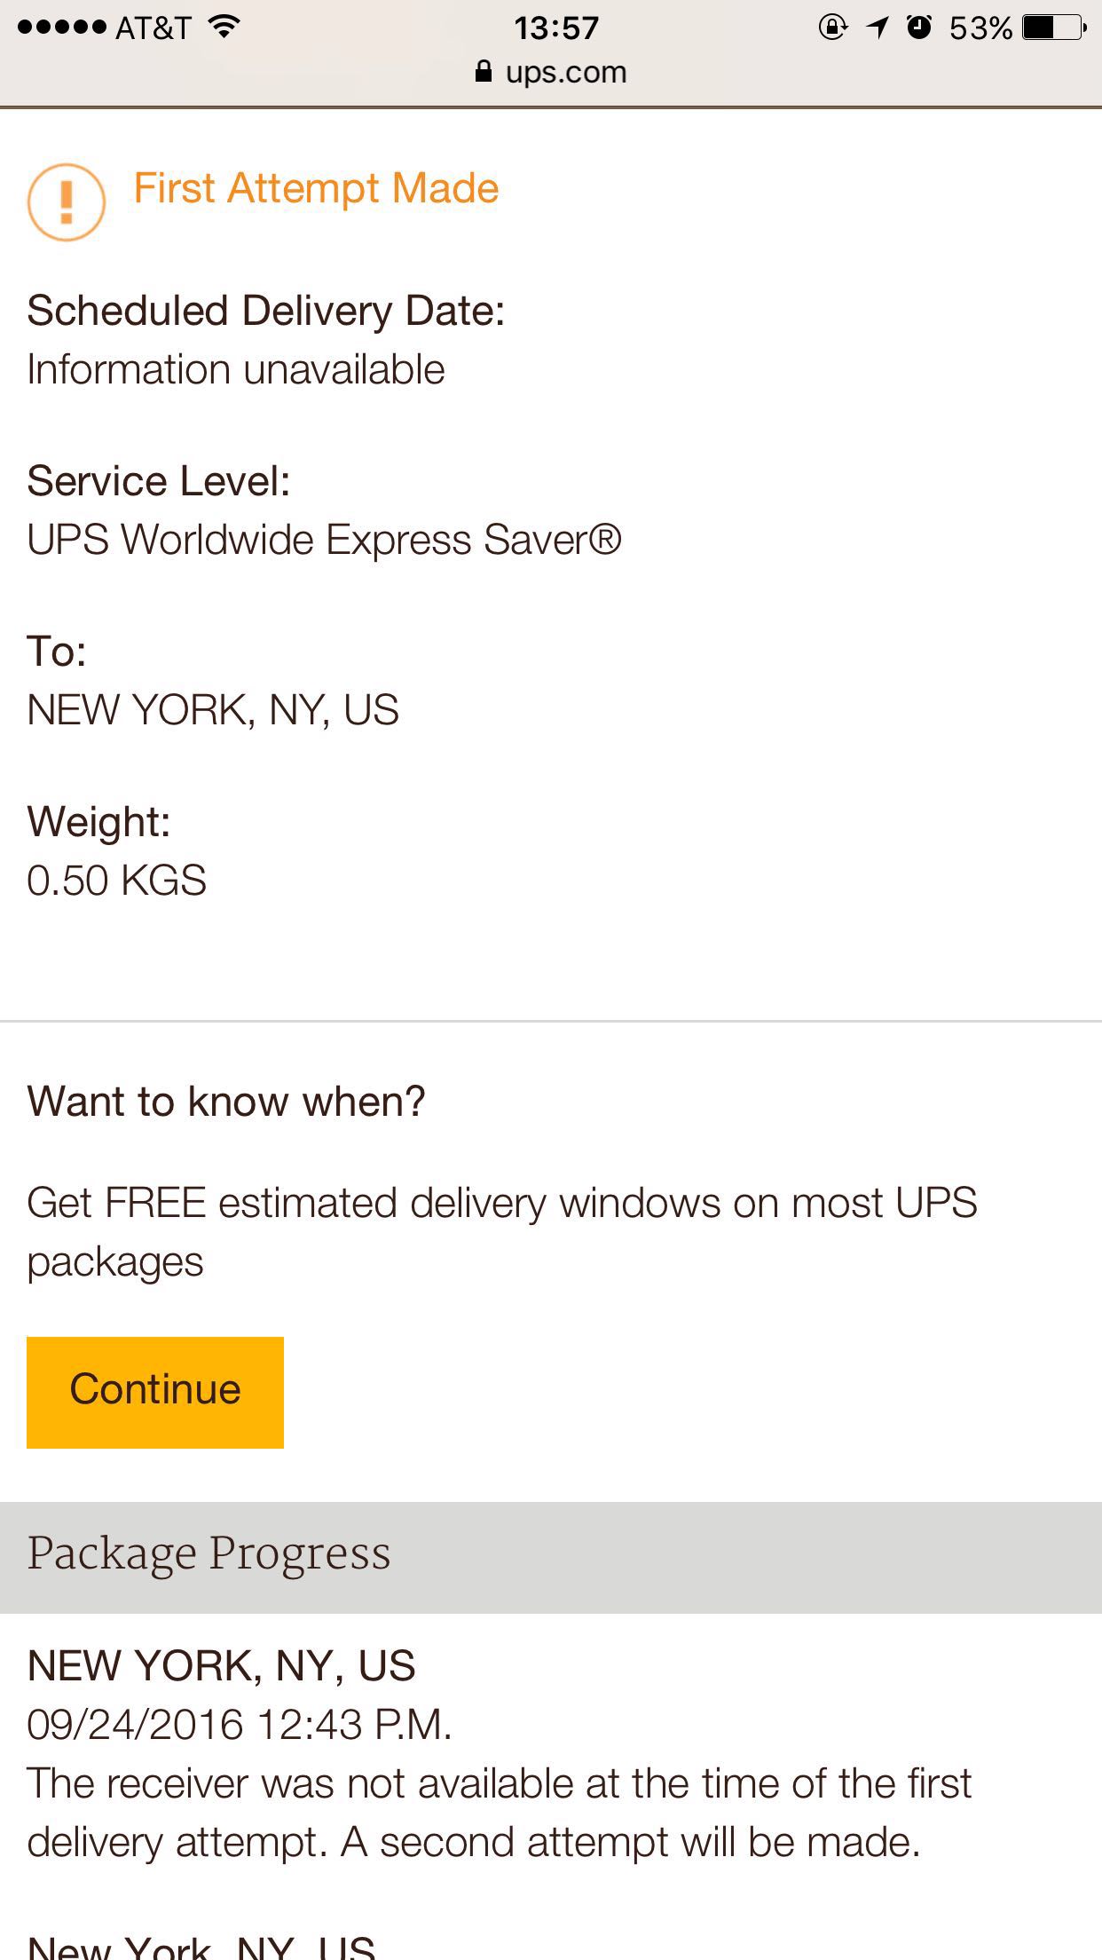The image size is (1102, 1960).
Task: Tap the receiver not available message
Action: 500,1813
